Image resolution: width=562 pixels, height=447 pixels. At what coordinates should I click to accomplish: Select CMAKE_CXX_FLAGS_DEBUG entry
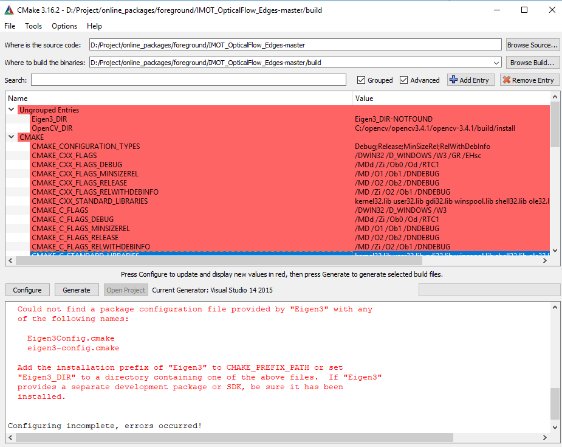[77, 165]
